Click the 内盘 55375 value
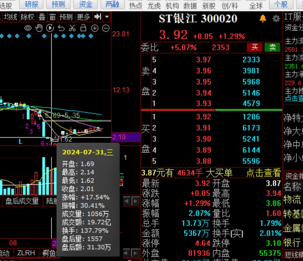 tap(270, 253)
